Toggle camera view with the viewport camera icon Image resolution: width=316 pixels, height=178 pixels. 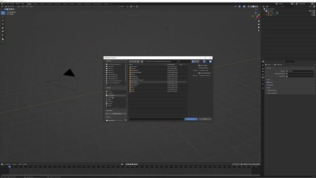click(x=259, y=27)
